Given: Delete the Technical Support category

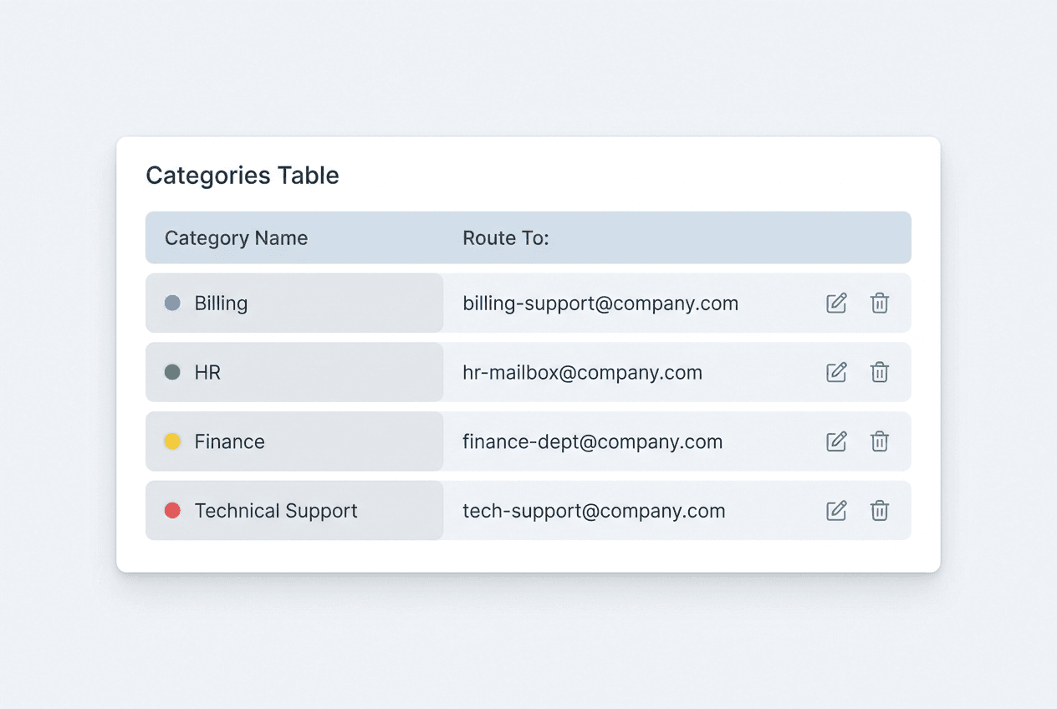Looking at the screenshot, I should pos(879,510).
